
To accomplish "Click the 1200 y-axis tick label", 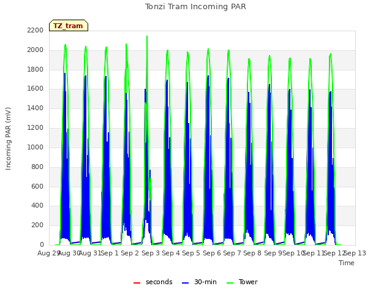I will pos(36,128).
